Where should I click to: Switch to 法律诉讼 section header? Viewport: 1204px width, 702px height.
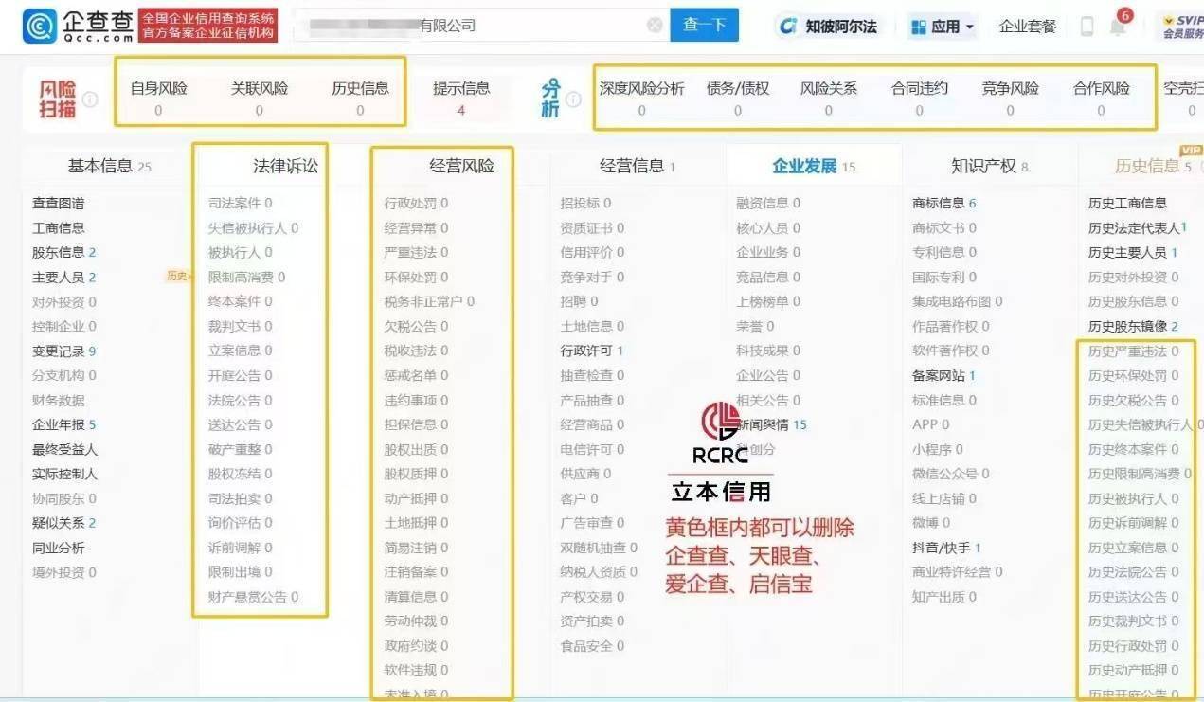pyautogui.click(x=286, y=167)
